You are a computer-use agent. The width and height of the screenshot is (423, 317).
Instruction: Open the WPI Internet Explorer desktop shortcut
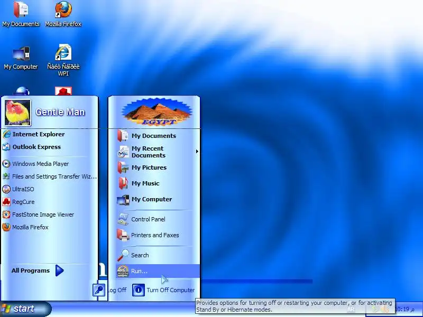[x=63, y=60]
